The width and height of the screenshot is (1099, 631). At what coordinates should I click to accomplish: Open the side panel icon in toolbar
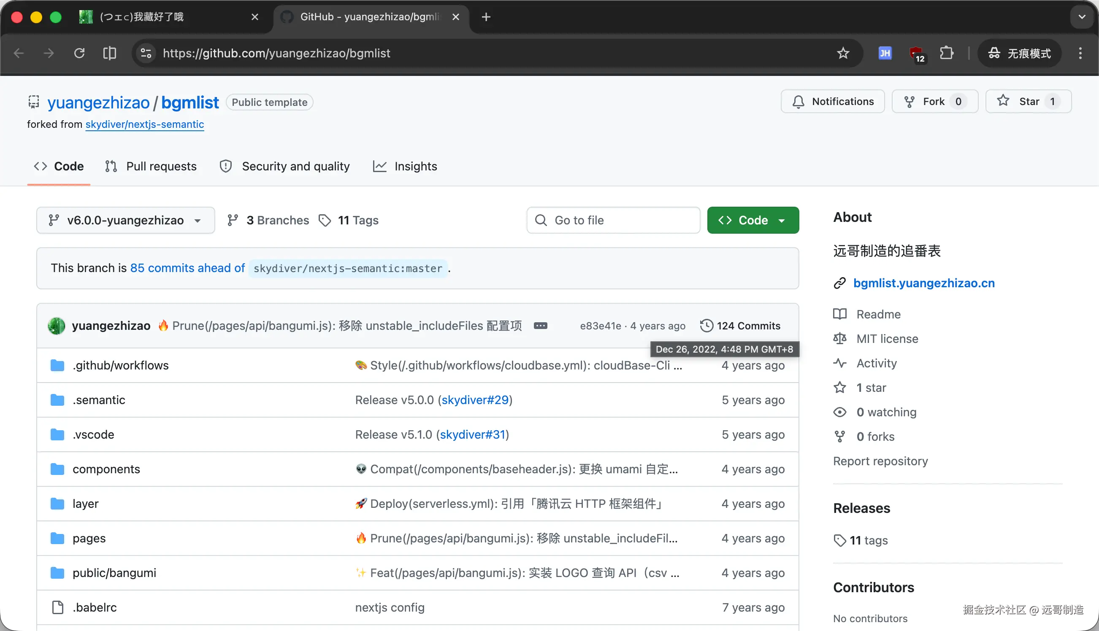[110, 53]
